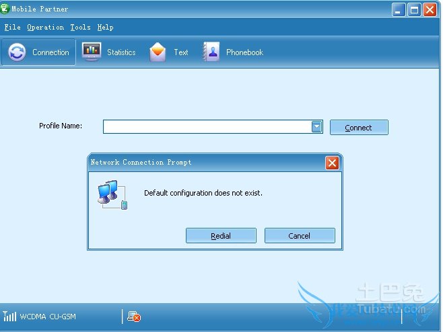Cancel the Network Connection Prompt

click(300, 235)
